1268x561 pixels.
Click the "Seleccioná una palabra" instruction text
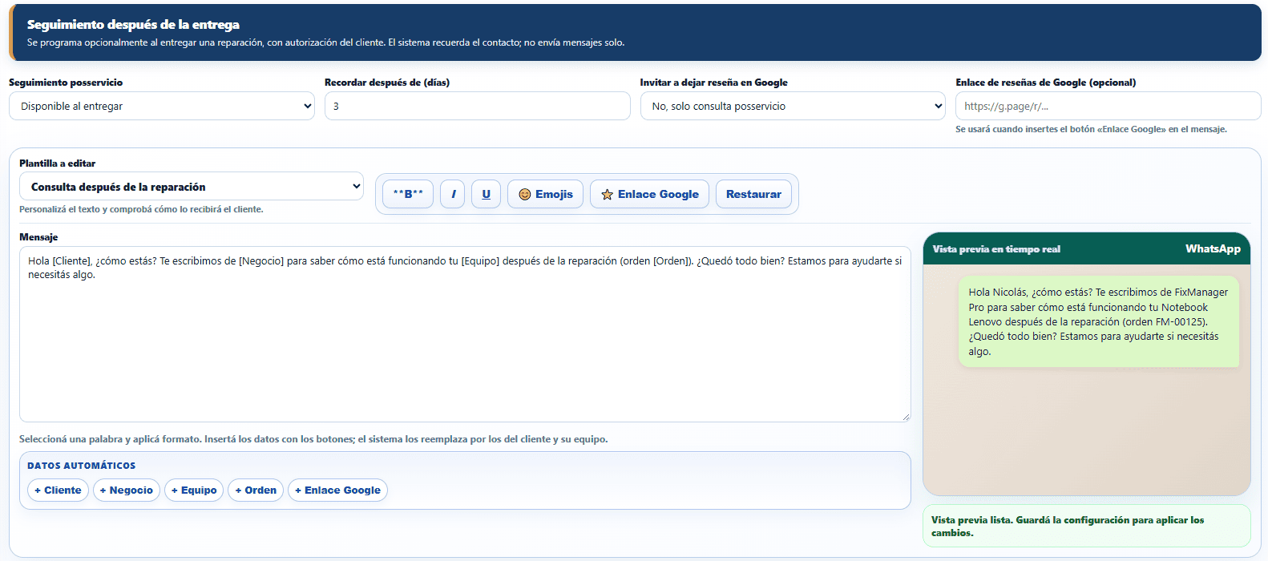[x=313, y=439]
